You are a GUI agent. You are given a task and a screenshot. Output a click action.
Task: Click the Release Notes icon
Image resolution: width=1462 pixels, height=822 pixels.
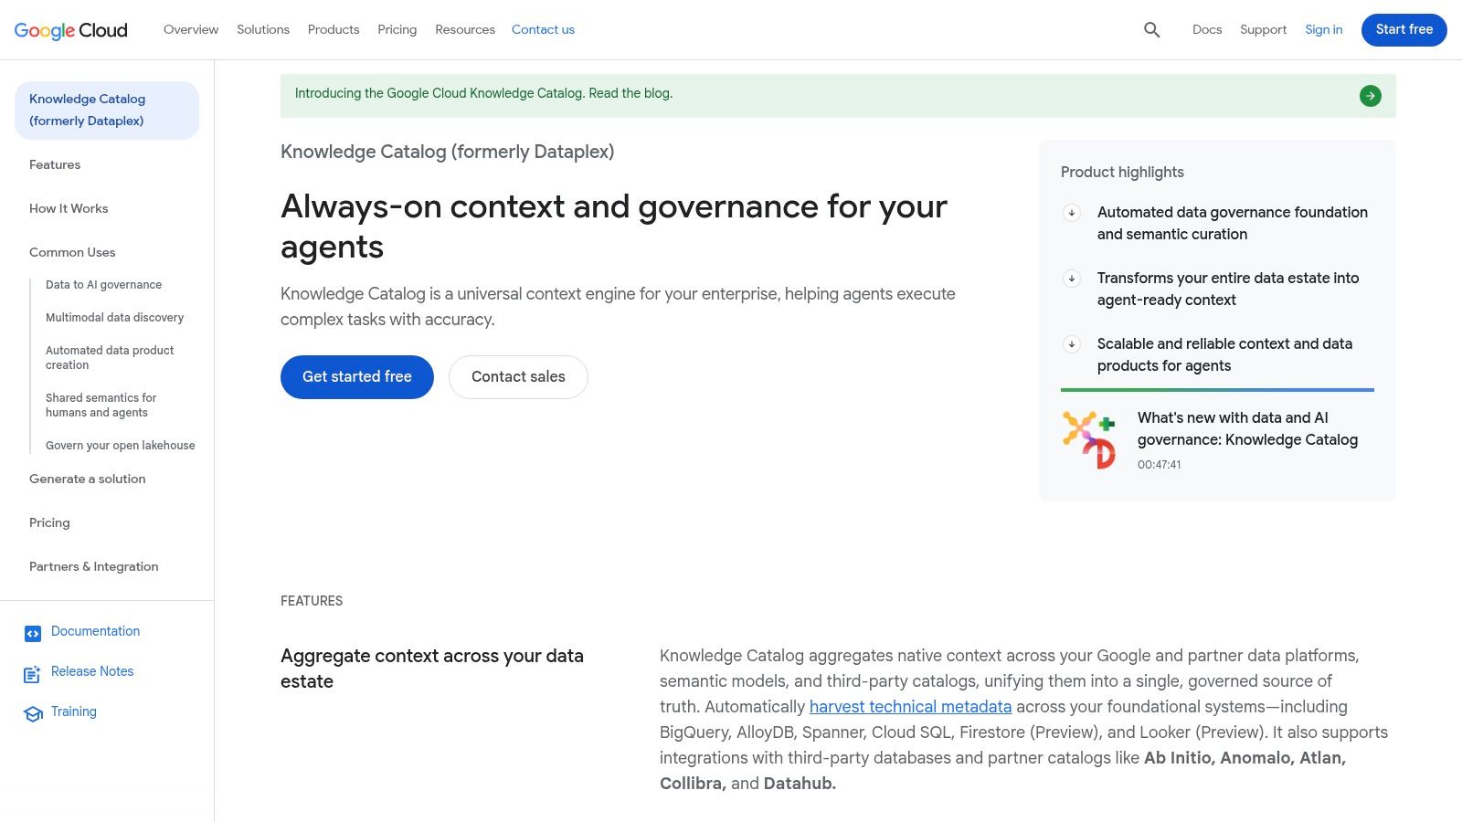click(33, 674)
